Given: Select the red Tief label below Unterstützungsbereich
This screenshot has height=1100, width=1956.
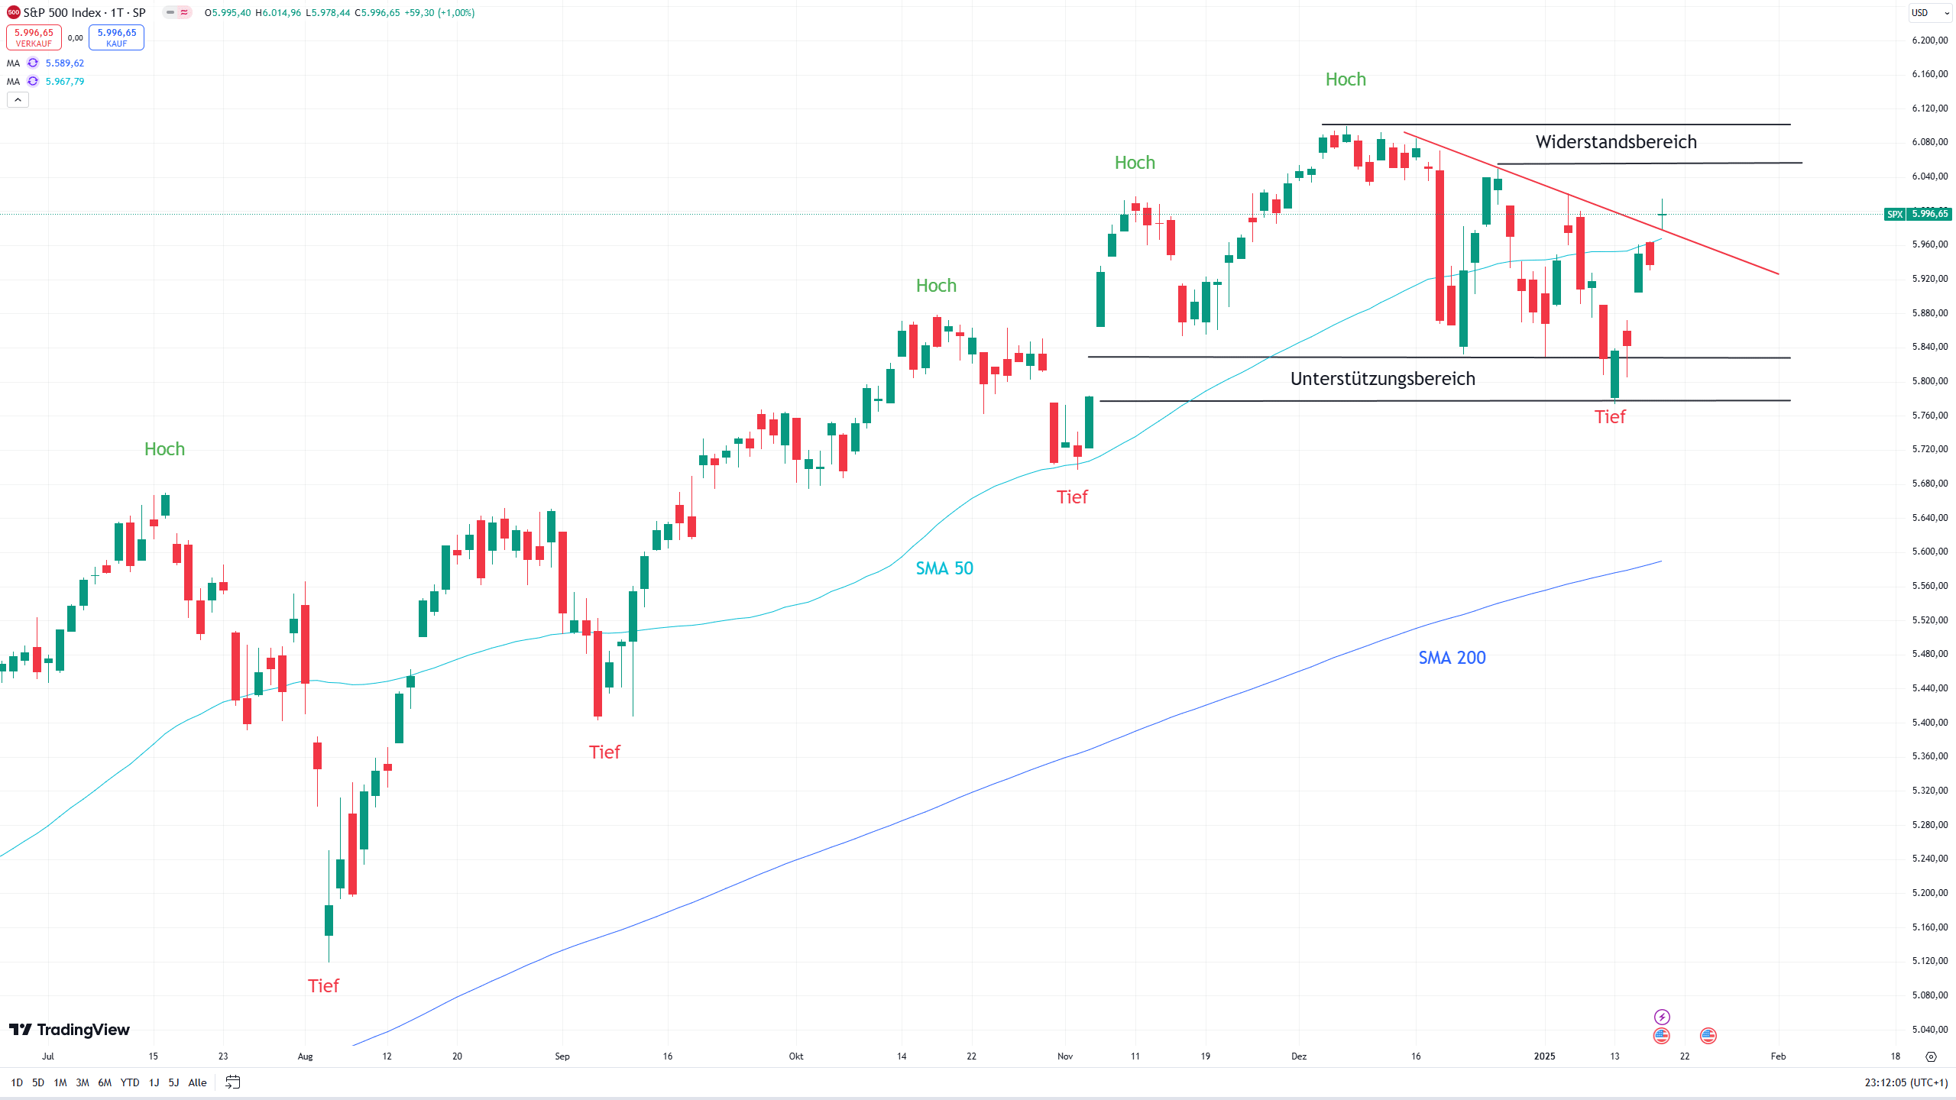Looking at the screenshot, I should (1610, 417).
